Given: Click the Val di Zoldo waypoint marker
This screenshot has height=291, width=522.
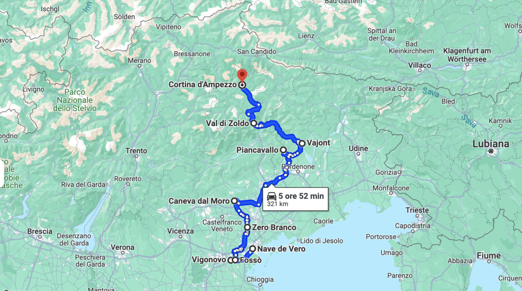Looking at the screenshot, I should tap(254, 123).
